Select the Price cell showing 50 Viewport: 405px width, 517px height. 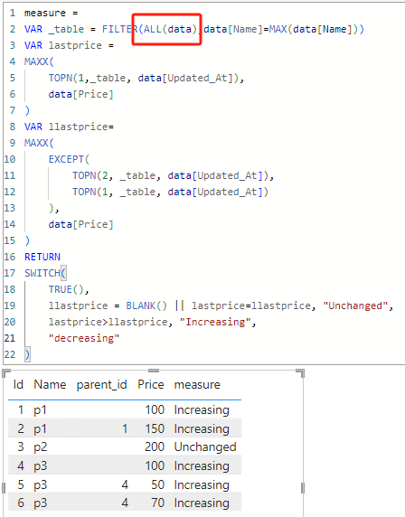(x=158, y=484)
